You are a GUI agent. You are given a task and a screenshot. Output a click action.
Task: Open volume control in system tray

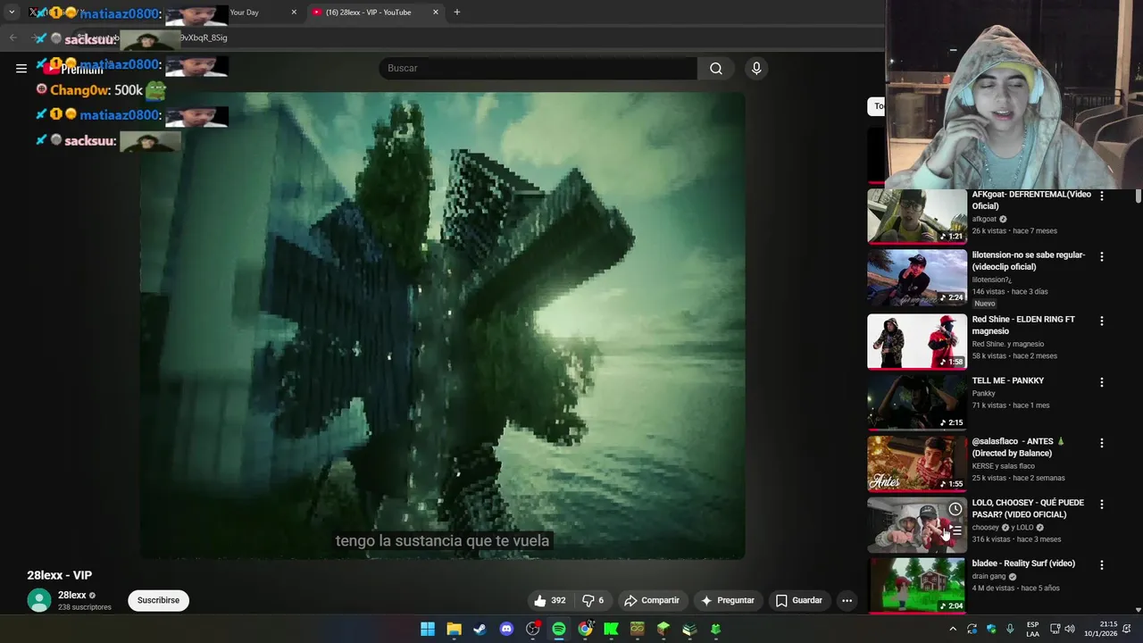pos(1070,629)
